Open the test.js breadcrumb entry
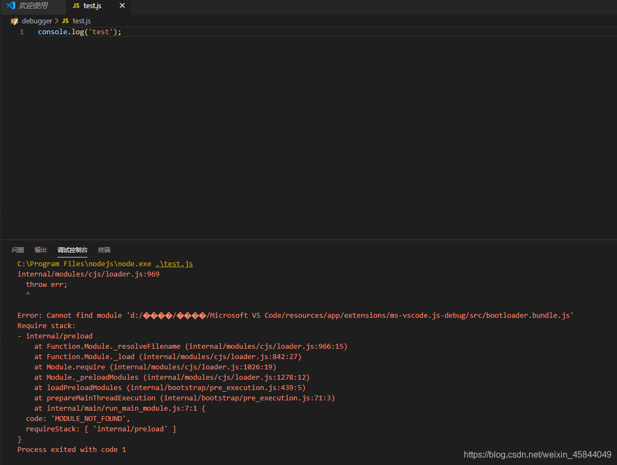Screen dimensions: 617x465 click(81, 21)
